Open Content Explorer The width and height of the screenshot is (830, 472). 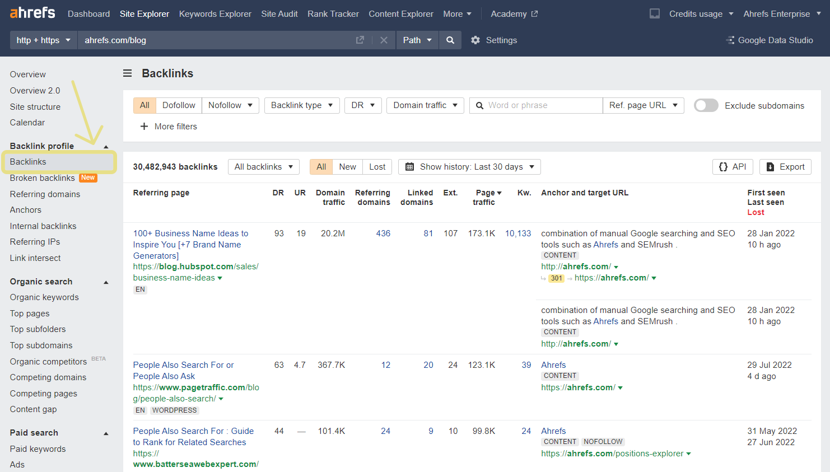(401, 13)
